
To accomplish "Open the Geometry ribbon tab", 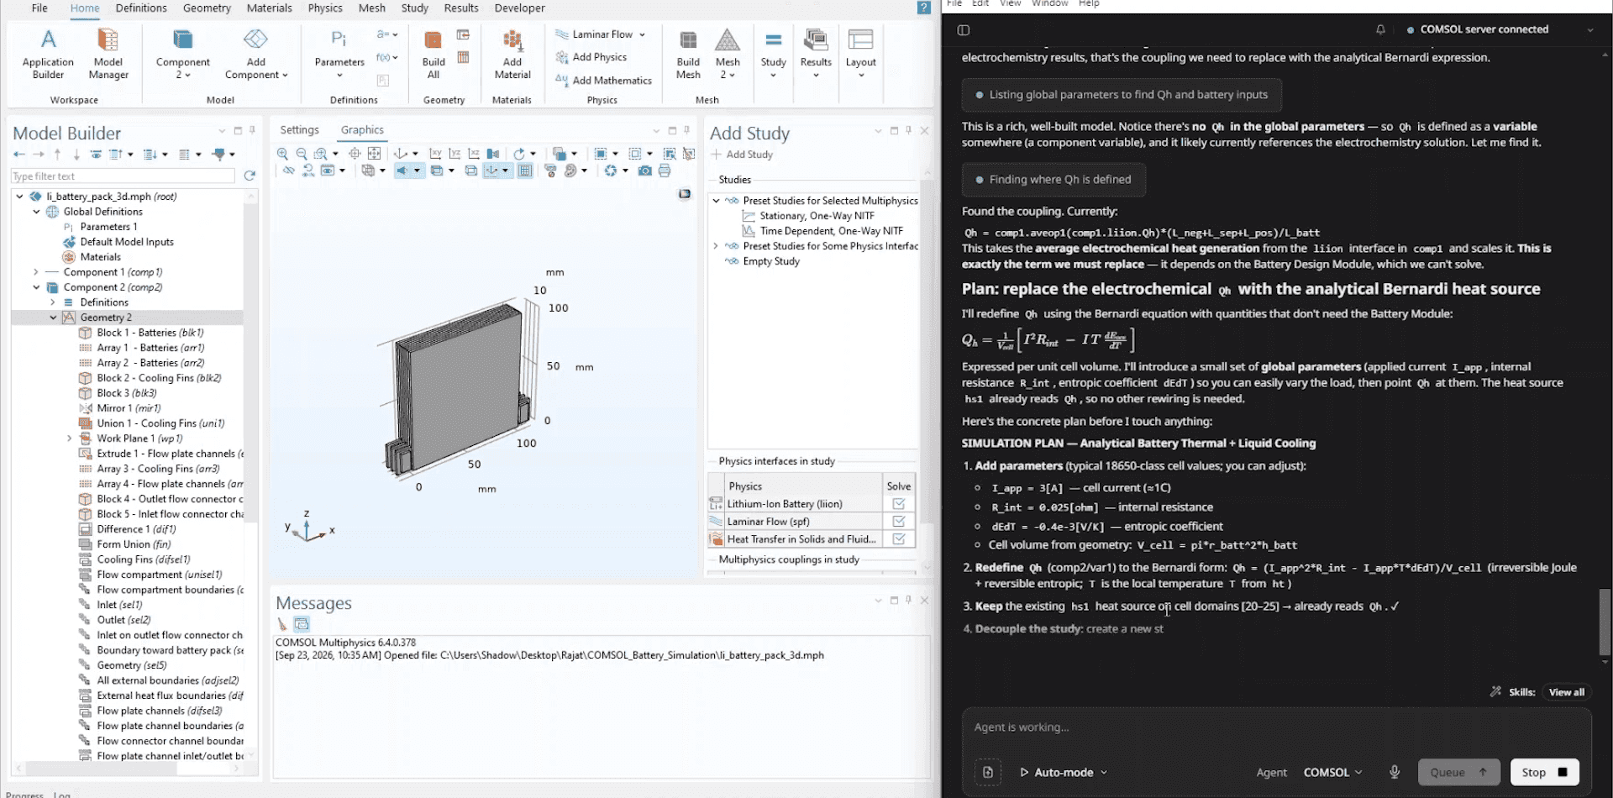I will (207, 8).
